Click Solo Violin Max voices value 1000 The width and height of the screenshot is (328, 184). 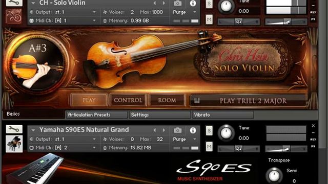point(157,12)
